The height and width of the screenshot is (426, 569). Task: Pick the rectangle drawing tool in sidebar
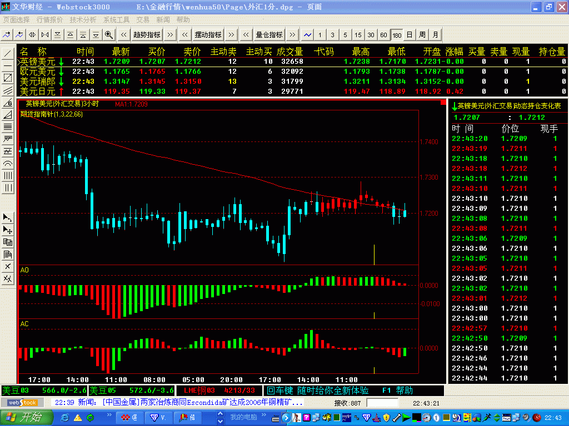8,78
